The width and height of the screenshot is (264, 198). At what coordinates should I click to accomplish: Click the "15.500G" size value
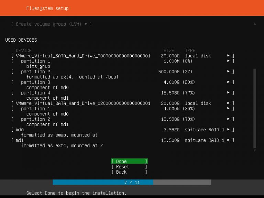coord(170,140)
